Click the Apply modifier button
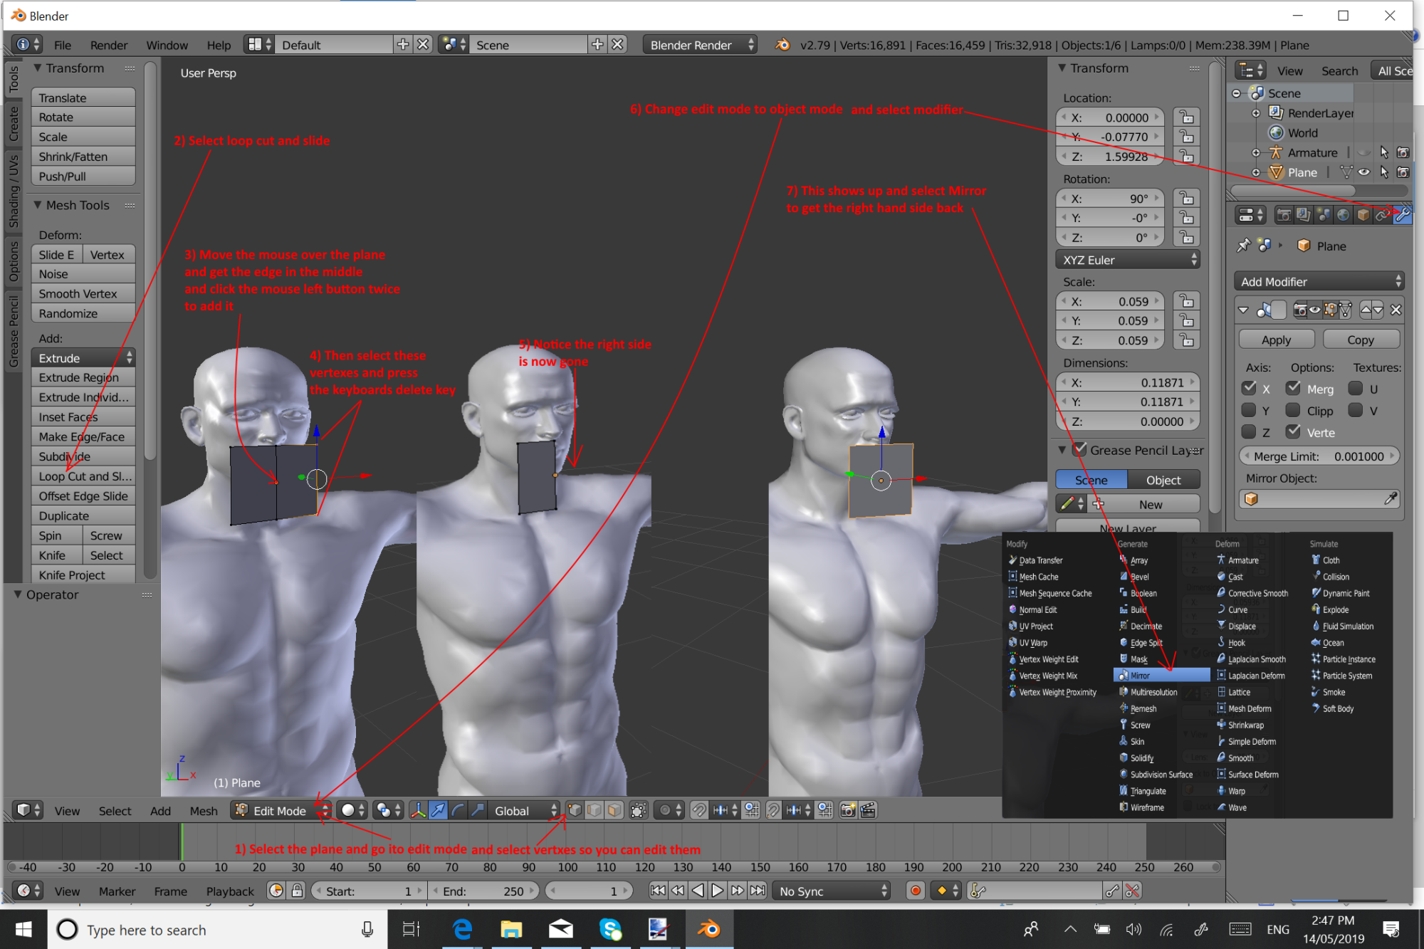Viewport: 1424px width, 949px height. click(1277, 340)
